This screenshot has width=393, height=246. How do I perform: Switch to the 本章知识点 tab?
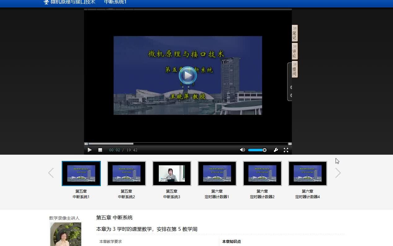[231, 241]
